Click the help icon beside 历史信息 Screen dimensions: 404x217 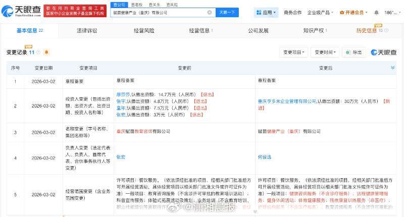point(386,30)
